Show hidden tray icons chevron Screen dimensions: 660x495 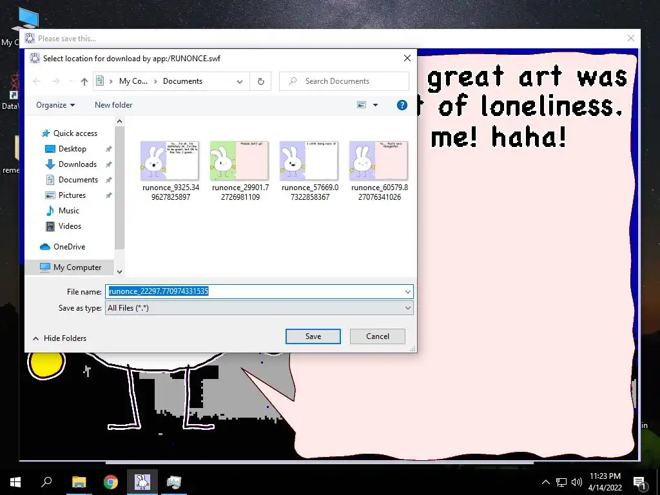545,482
